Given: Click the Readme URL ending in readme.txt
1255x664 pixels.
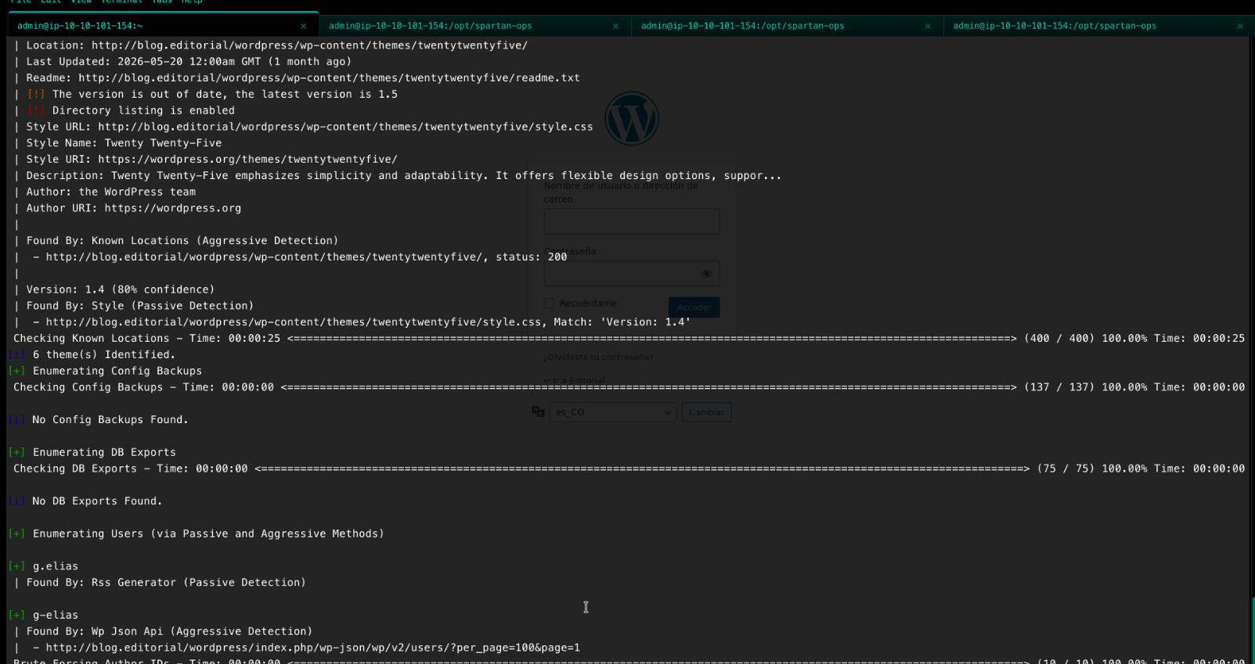Looking at the screenshot, I should tap(329, 77).
